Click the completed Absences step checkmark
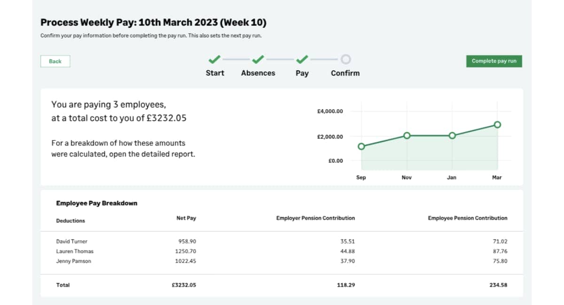Viewport: 564px width, 305px height. (258, 60)
